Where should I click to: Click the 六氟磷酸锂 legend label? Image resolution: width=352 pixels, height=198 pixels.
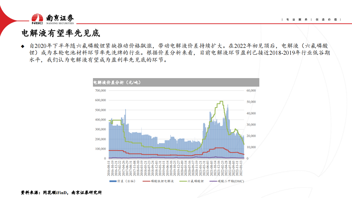(x=196, y=181)
